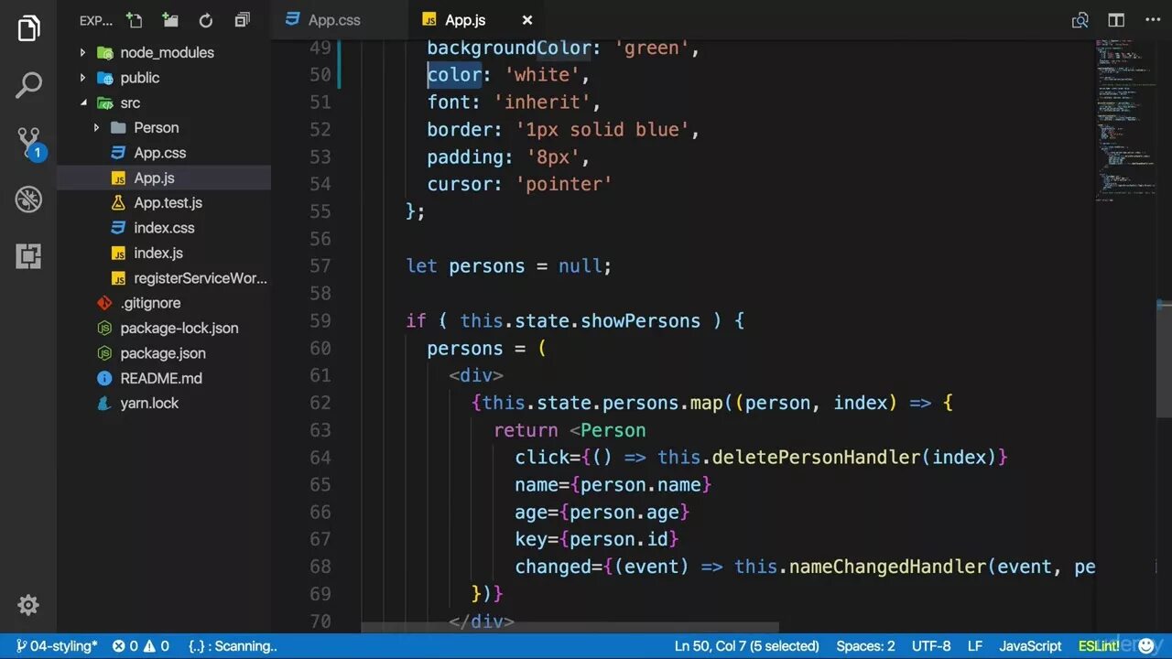Open registerServiceWorker file in tree
Viewport: 1172px width, 659px height.
click(x=200, y=278)
